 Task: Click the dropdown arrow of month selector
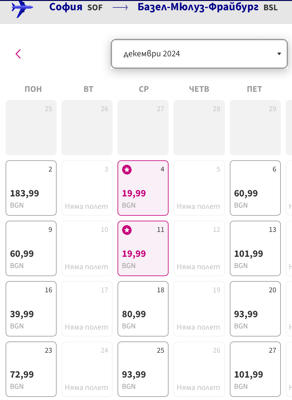279,54
